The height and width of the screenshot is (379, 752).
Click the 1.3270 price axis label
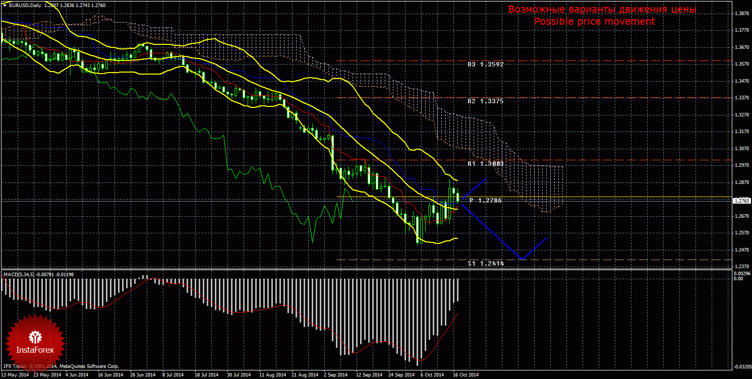741,115
